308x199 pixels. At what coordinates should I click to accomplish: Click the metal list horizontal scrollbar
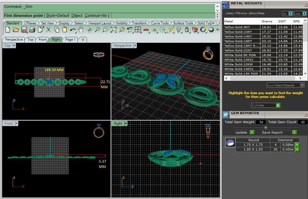(x=263, y=78)
